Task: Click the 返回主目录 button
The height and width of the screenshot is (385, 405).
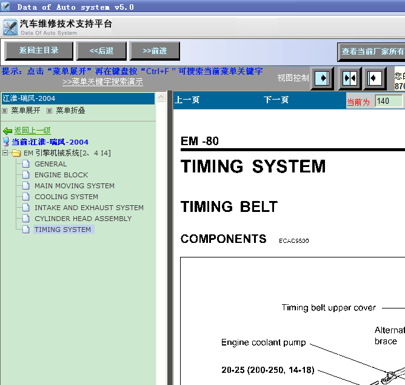Action: click(x=39, y=51)
